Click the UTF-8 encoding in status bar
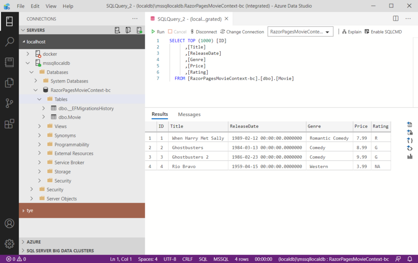The image size is (418, 263). (170, 259)
